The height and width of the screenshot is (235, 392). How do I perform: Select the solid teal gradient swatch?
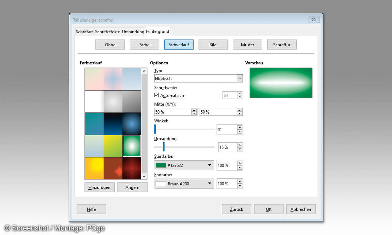coord(94,124)
